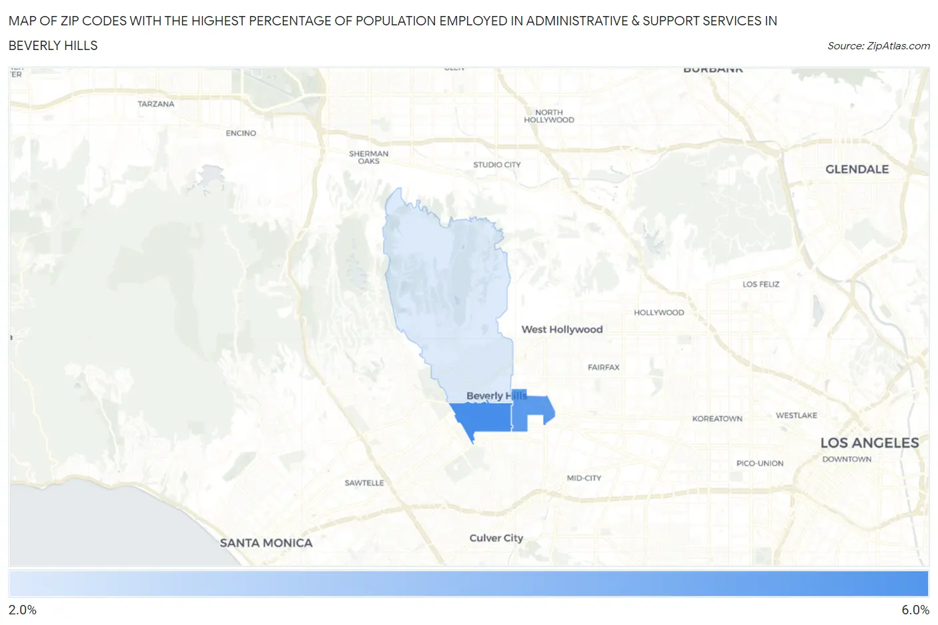The image size is (938, 625).
Task: Click the color gradient legend bar
Action: tap(468, 583)
